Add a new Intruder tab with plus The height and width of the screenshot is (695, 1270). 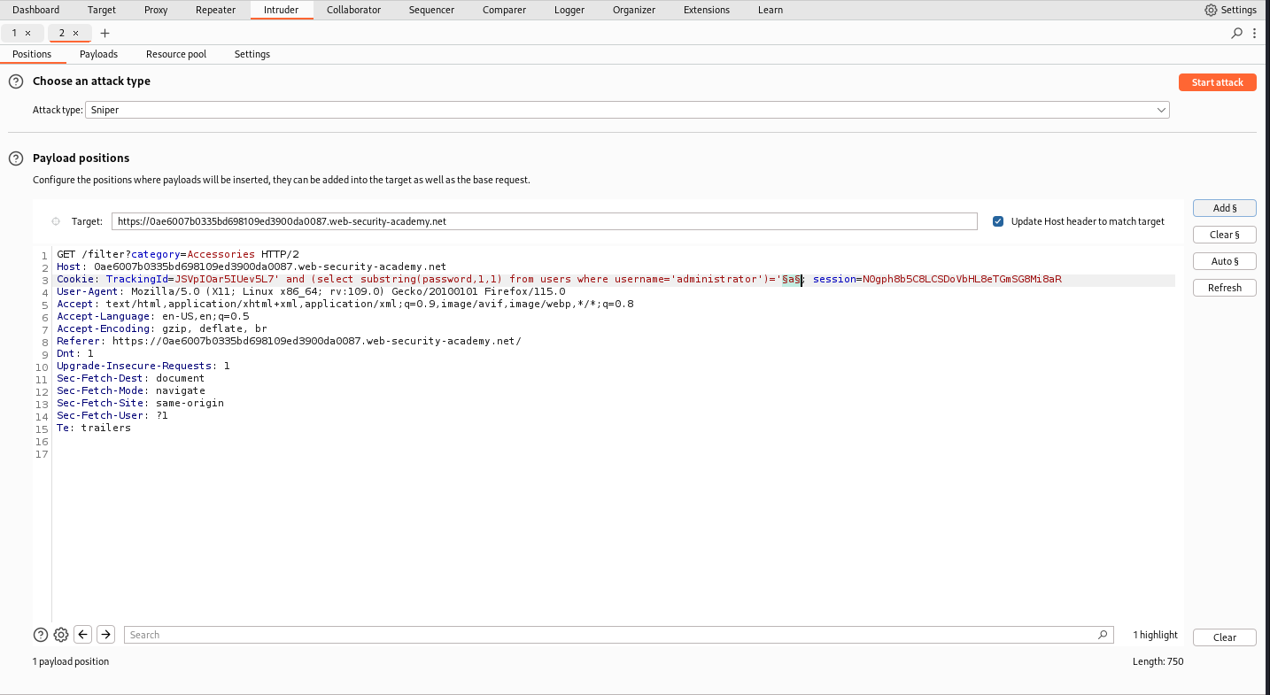pyautogui.click(x=105, y=33)
